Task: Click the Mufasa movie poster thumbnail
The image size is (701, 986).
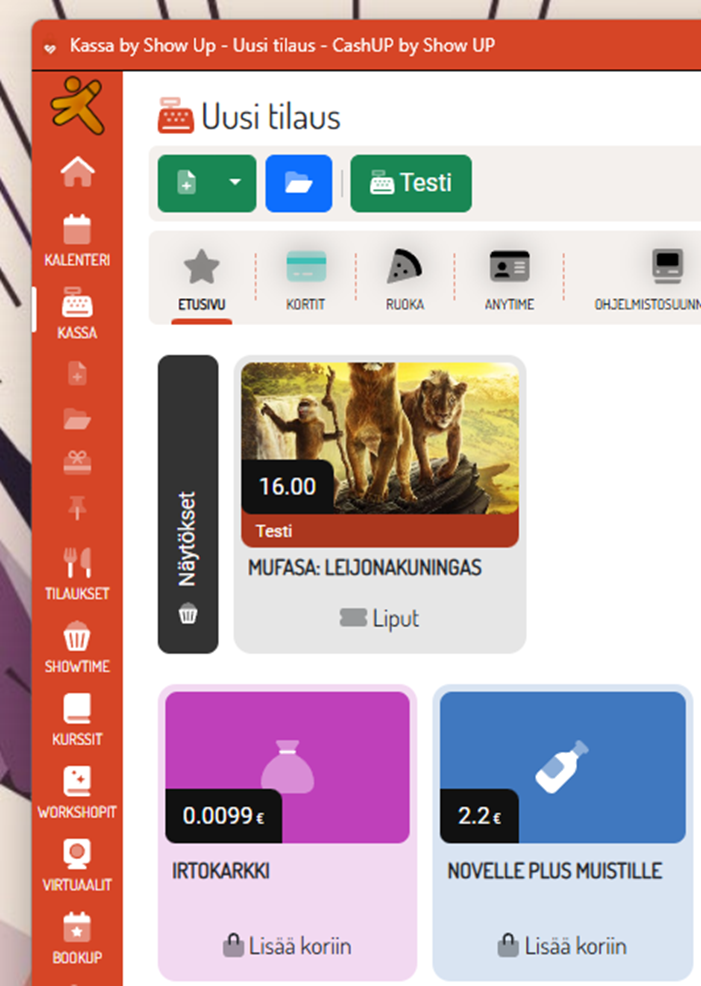Action: pos(380,438)
